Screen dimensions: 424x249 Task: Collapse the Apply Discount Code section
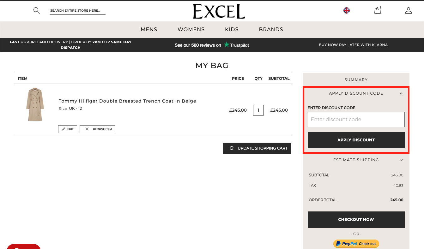click(x=401, y=93)
